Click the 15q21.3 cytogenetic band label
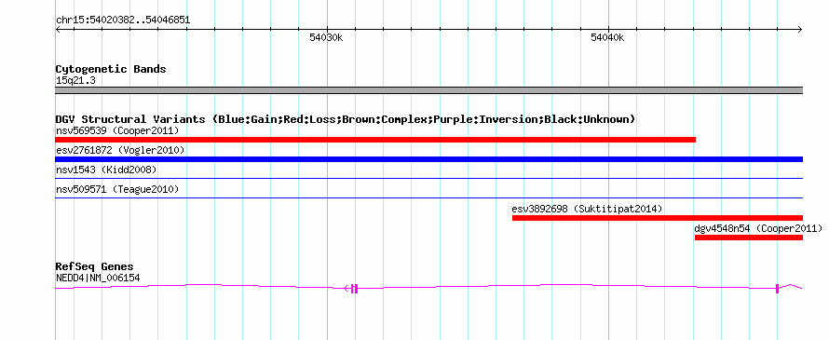Viewport: 829px width, 340px height. (75, 80)
